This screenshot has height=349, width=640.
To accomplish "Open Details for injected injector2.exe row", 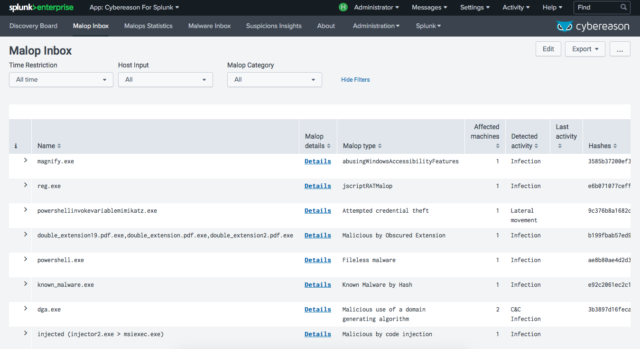I will [318, 334].
